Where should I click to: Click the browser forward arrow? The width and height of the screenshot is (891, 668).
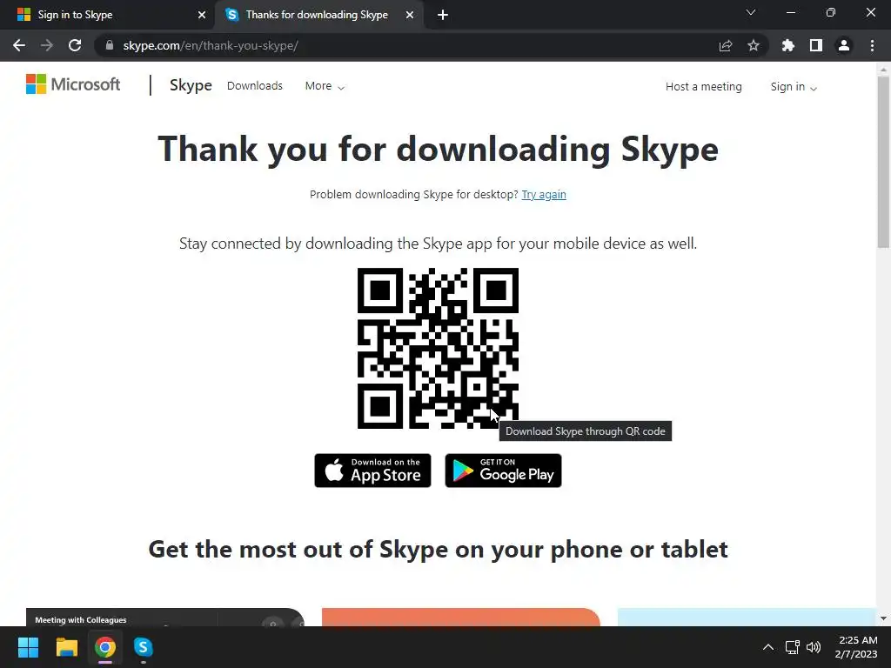click(47, 45)
